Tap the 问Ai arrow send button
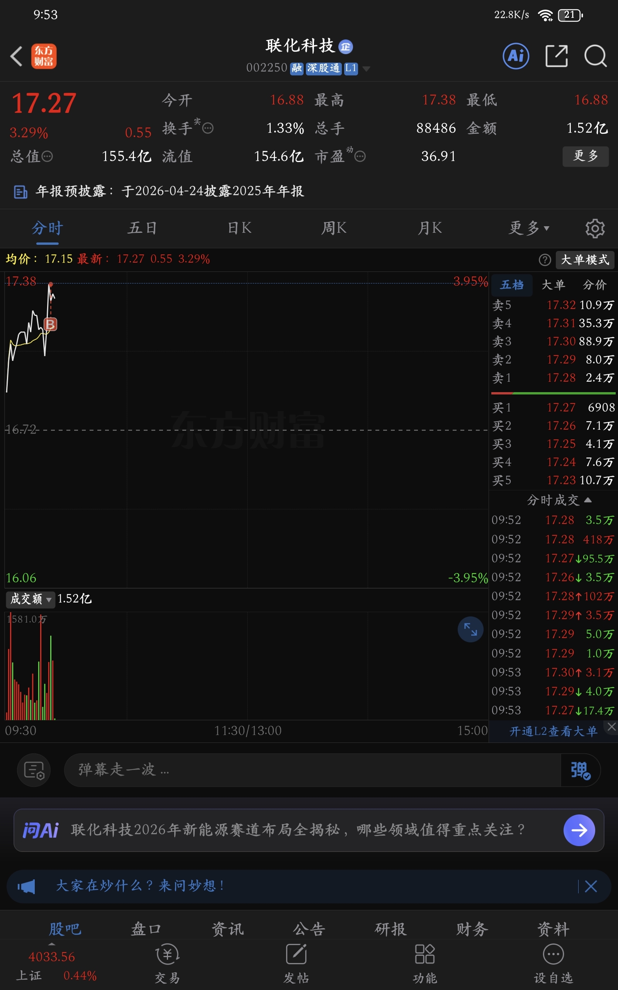The image size is (618, 990). (579, 830)
